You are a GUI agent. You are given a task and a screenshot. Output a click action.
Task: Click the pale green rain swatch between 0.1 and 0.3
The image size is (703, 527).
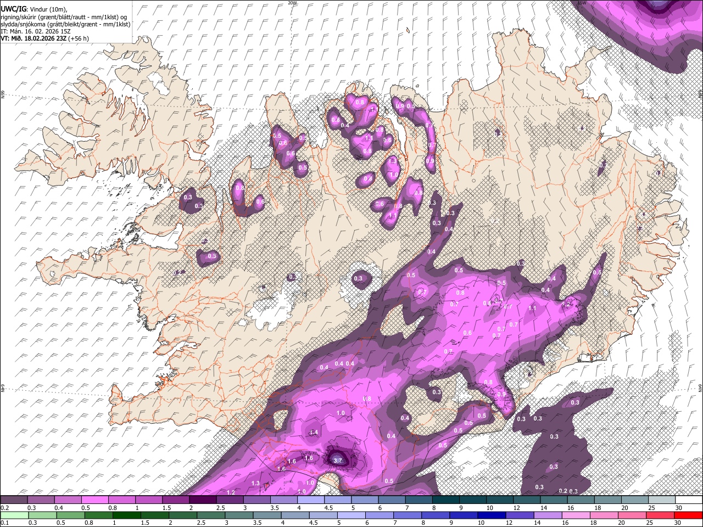14,515
